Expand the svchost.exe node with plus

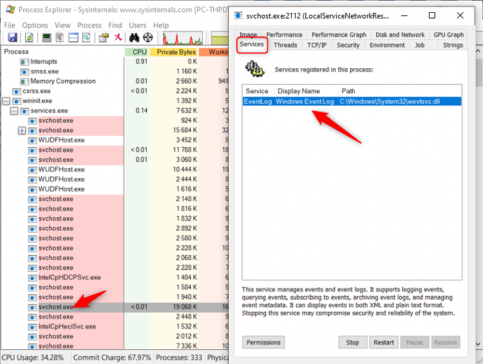22,131
